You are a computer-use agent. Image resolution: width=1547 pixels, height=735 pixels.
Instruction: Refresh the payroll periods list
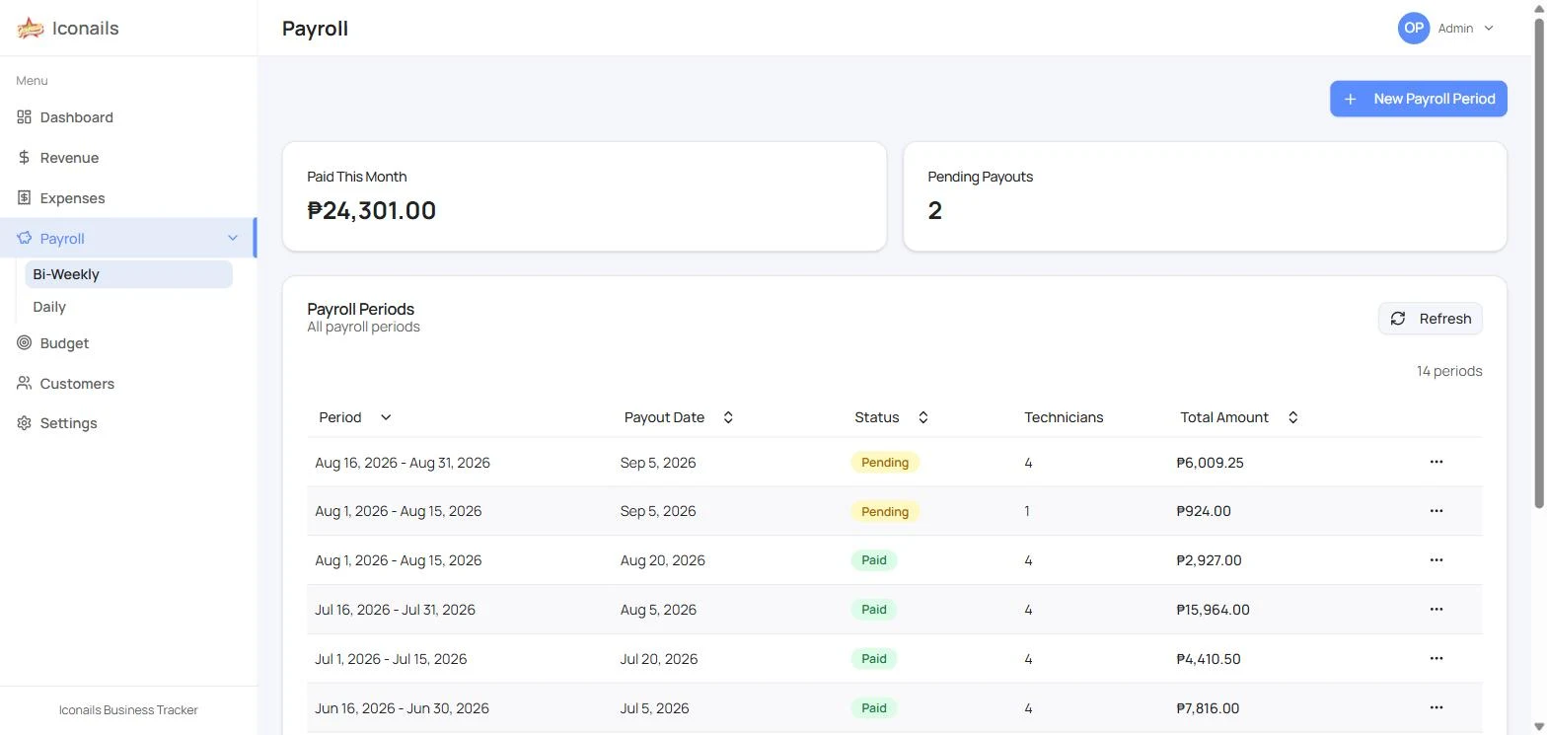(x=1430, y=319)
